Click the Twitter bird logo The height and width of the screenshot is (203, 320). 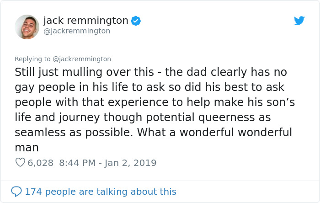pos(299,21)
